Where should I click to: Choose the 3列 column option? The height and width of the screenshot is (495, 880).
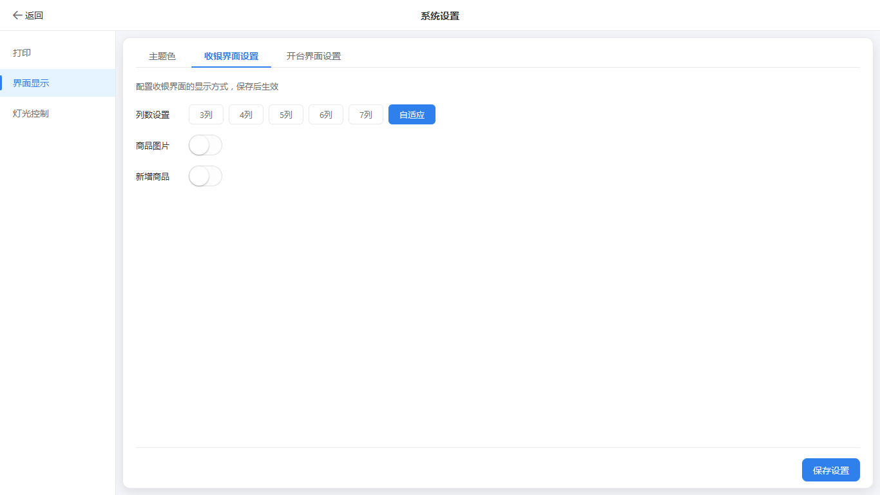click(x=206, y=115)
